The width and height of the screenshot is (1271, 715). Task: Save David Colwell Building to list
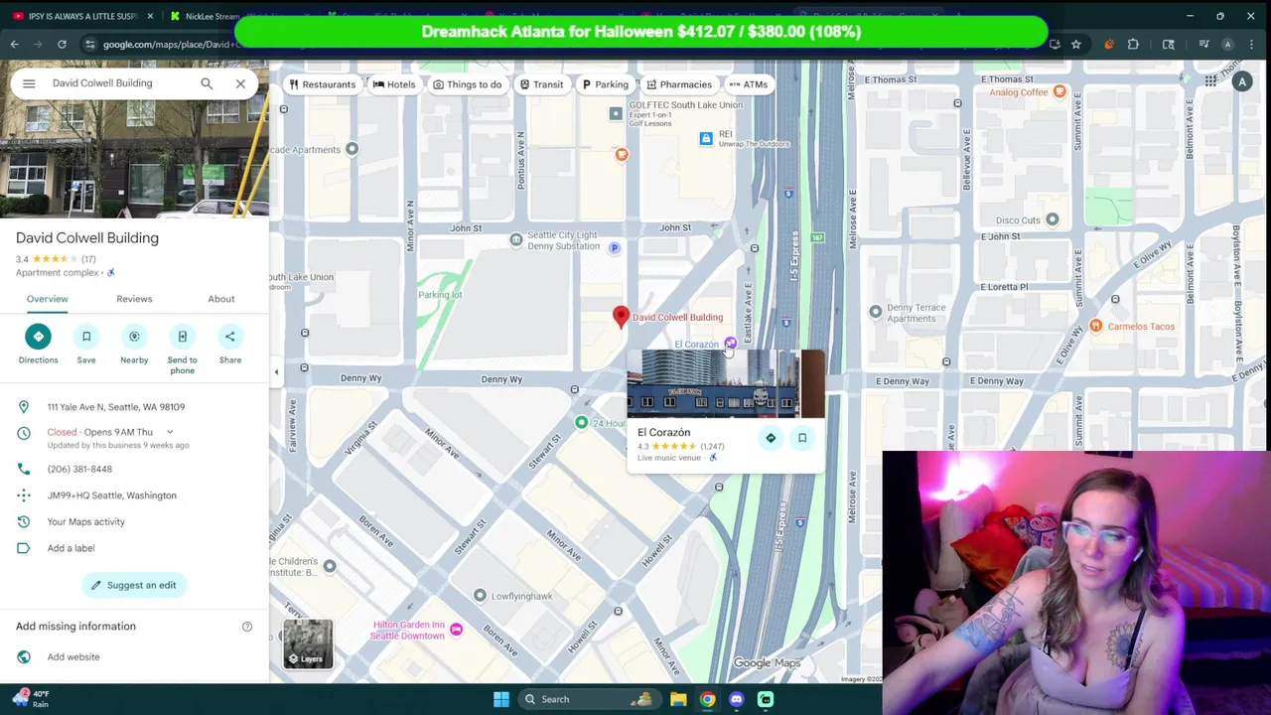(x=86, y=337)
